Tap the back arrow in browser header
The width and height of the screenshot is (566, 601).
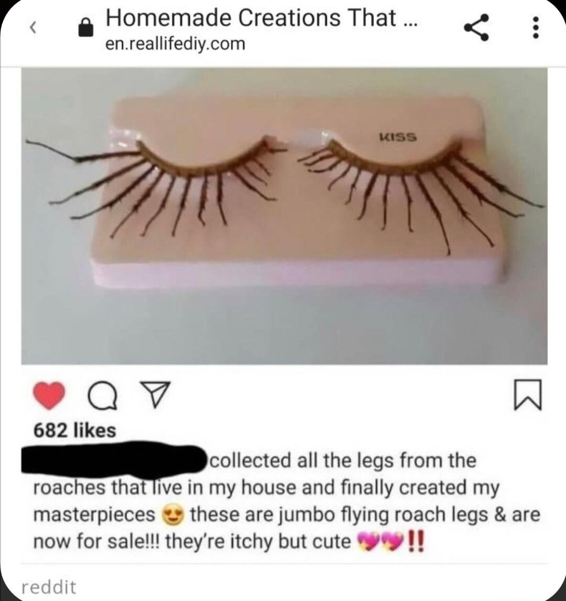[34, 28]
